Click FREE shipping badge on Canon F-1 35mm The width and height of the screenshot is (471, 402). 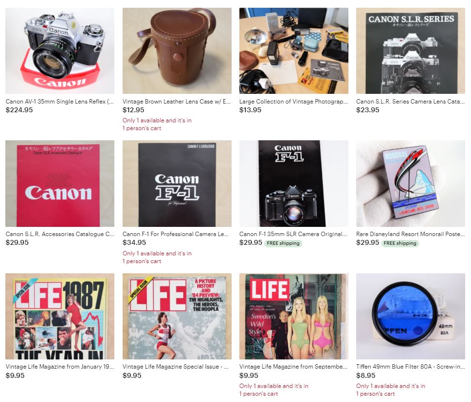[283, 243]
